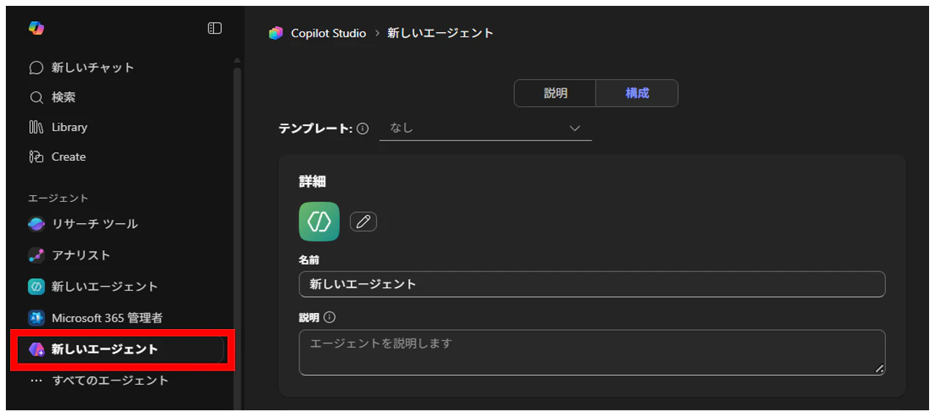Viewport: 932px width, 411px height.
Task: Click the green agent icon thumbnail
Action: [319, 222]
